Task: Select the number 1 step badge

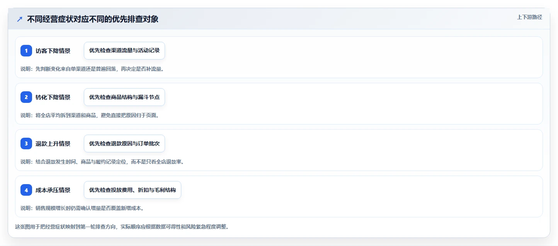Action: tap(26, 51)
